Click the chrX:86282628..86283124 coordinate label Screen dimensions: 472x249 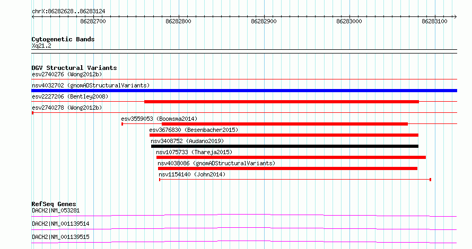(x=68, y=12)
